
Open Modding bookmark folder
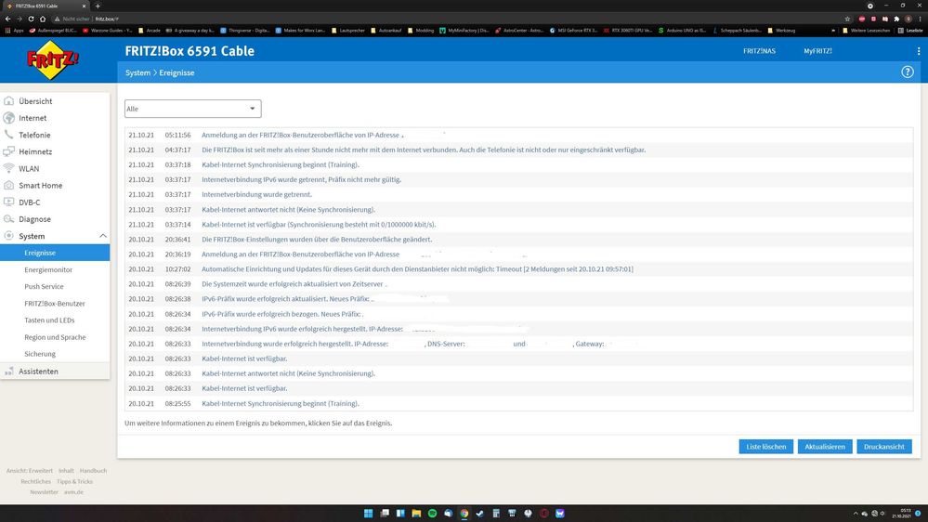point(420,30)
